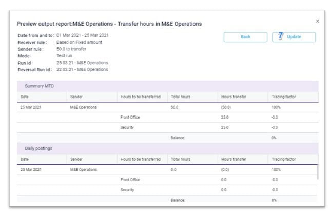The height and width of the screenshot is (212, 329).
Task: Click Hours to be transferred header in Summary MTD
Action: click(x=140, y=97)
